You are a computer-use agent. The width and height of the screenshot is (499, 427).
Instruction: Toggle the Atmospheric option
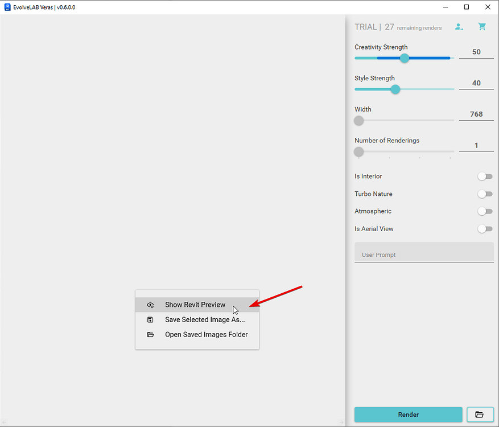(485, 211)
